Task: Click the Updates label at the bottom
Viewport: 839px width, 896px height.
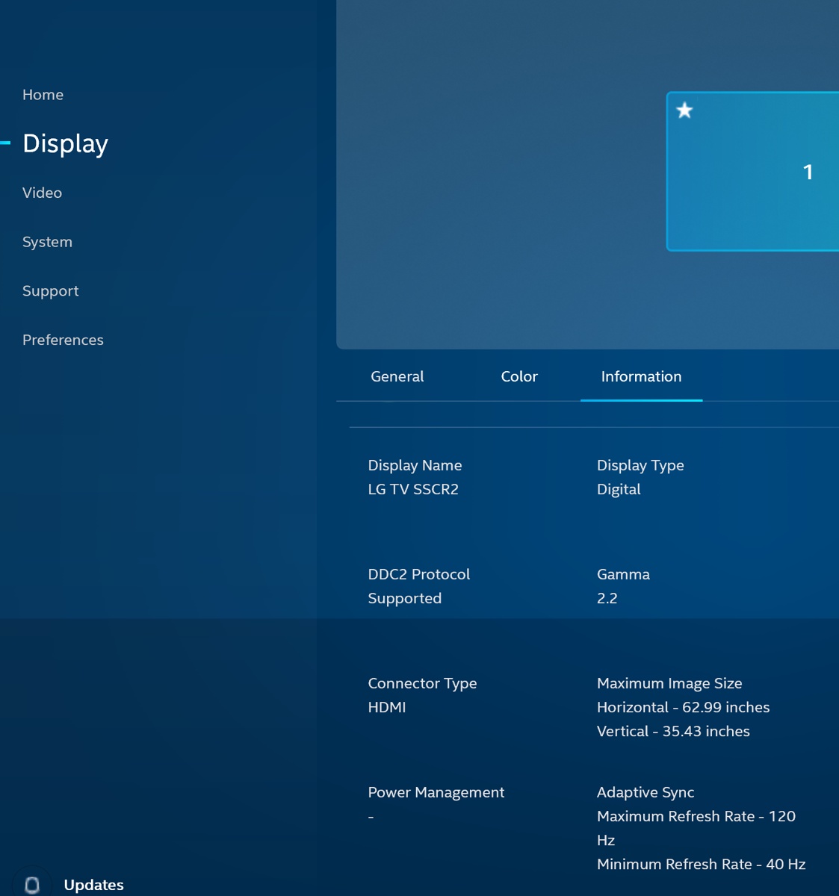Action: tap(94, 885)
